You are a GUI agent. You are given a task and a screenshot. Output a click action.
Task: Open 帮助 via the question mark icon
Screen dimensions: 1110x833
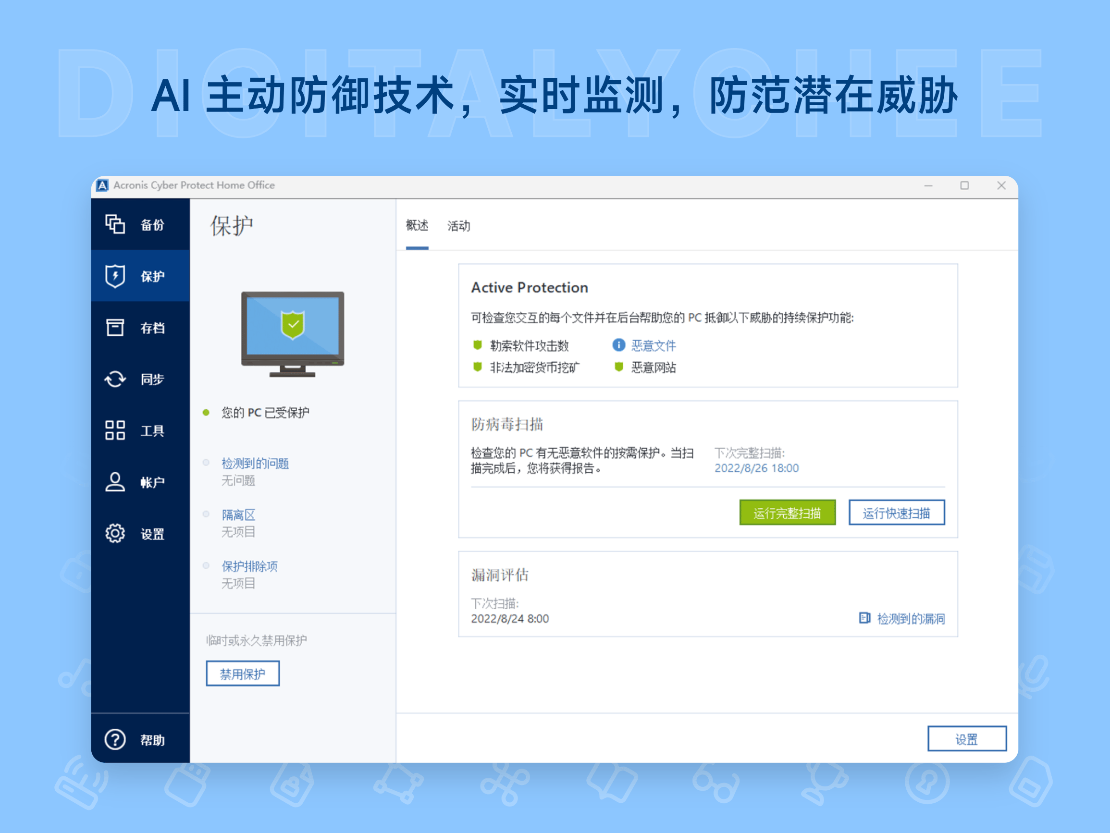click(114, 740)
